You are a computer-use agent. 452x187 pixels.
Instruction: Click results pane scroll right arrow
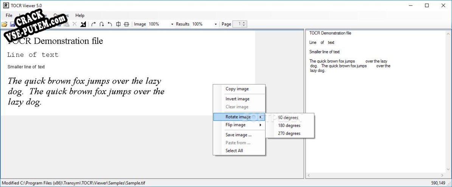443,175
